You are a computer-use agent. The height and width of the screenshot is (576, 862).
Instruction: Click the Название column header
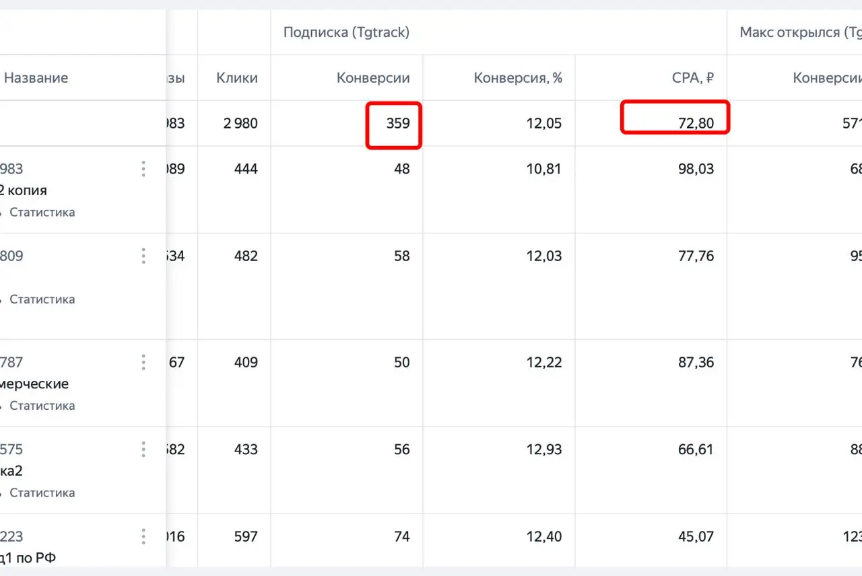(36, 78)
